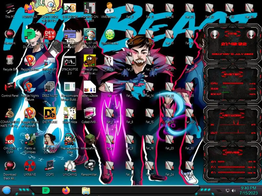Click the F:\ drive usage bar

tap(231, 167)
